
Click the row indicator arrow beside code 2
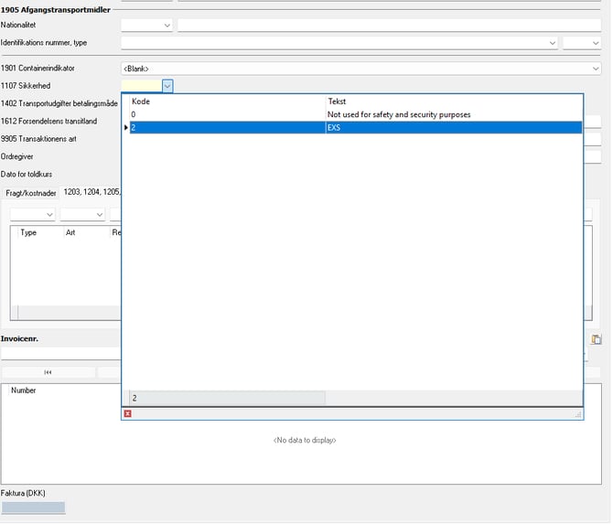coord(126,128)
